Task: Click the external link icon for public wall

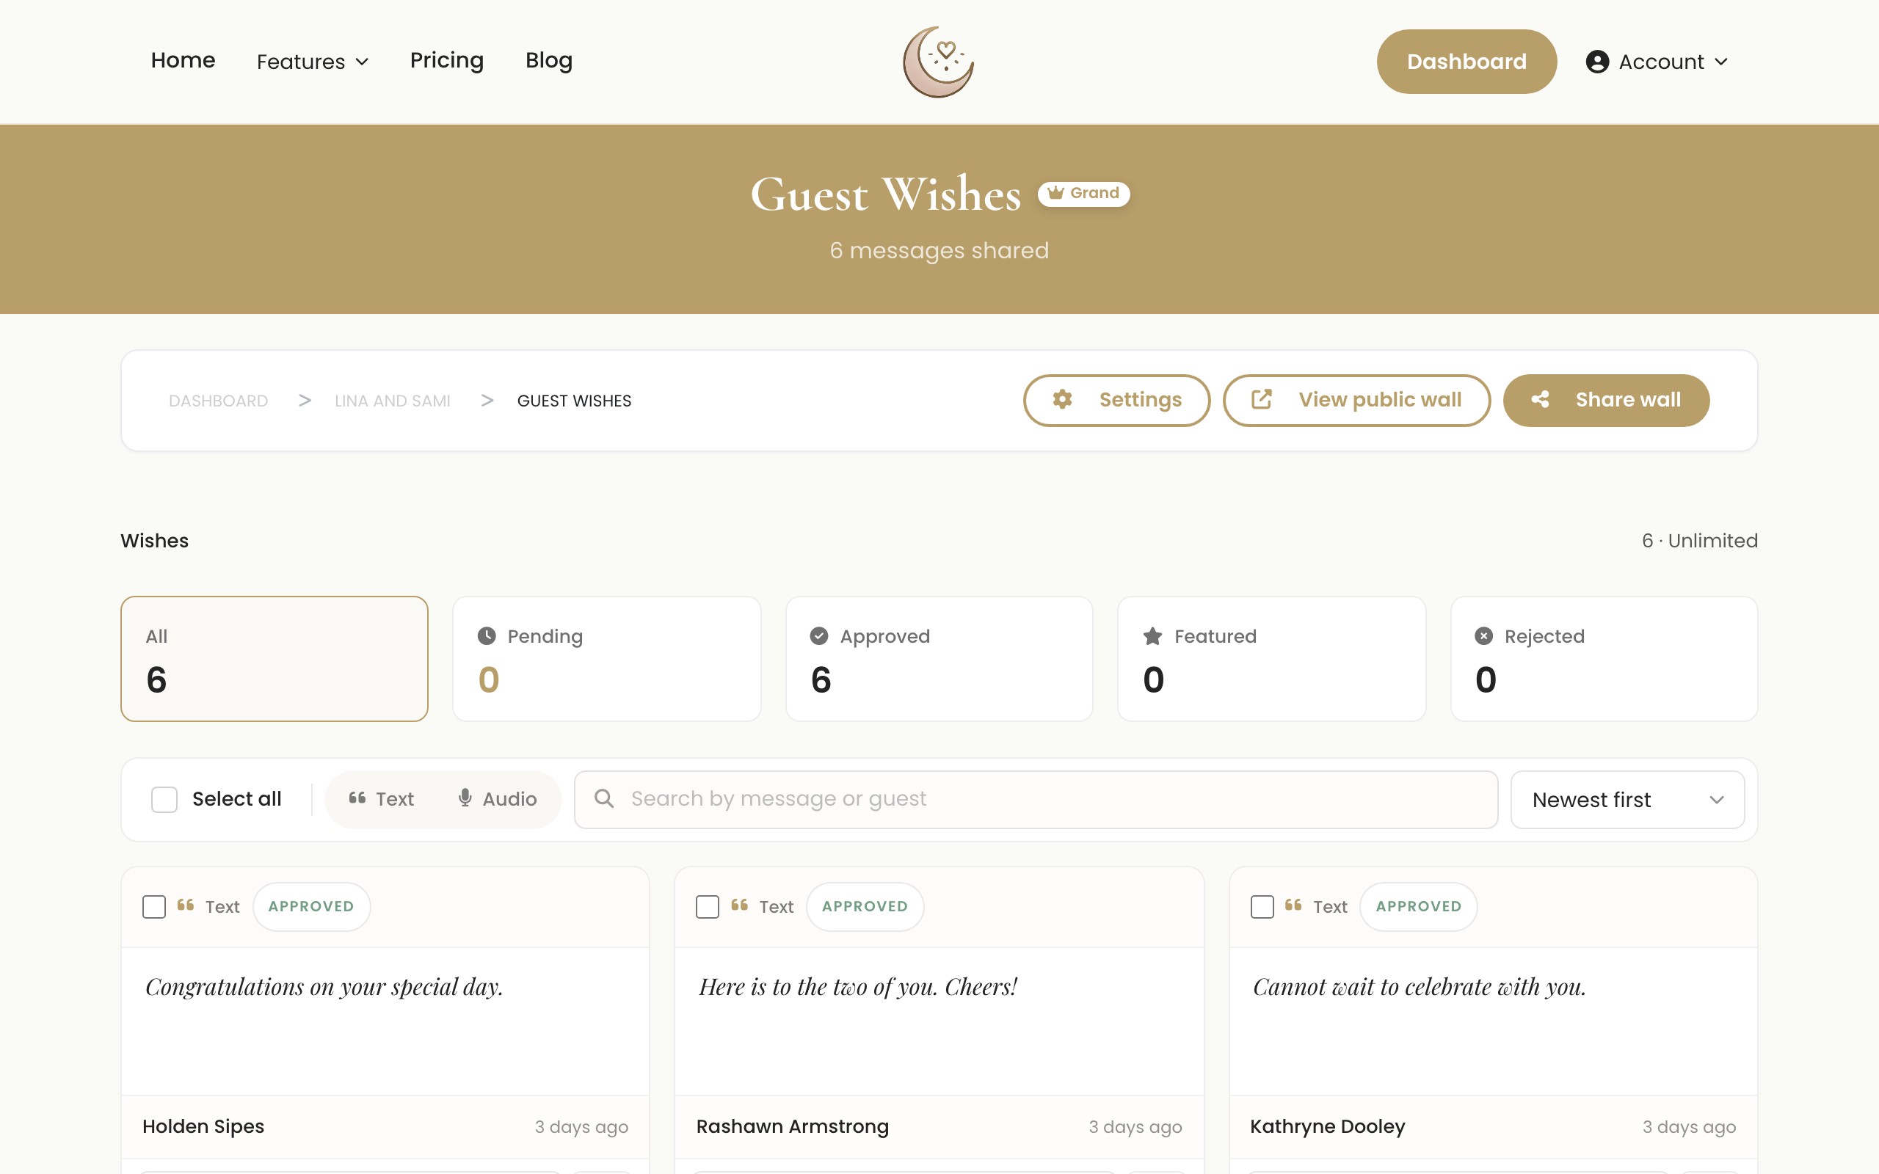Action: point(1262,400)
